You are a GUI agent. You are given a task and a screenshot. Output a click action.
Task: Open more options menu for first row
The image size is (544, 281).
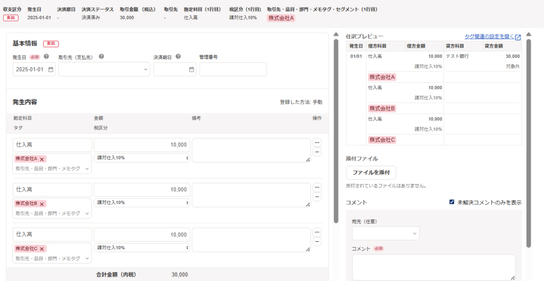tap(317, 143)
